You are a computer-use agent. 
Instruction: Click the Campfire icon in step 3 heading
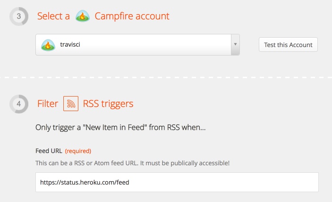tap(83, 16)
